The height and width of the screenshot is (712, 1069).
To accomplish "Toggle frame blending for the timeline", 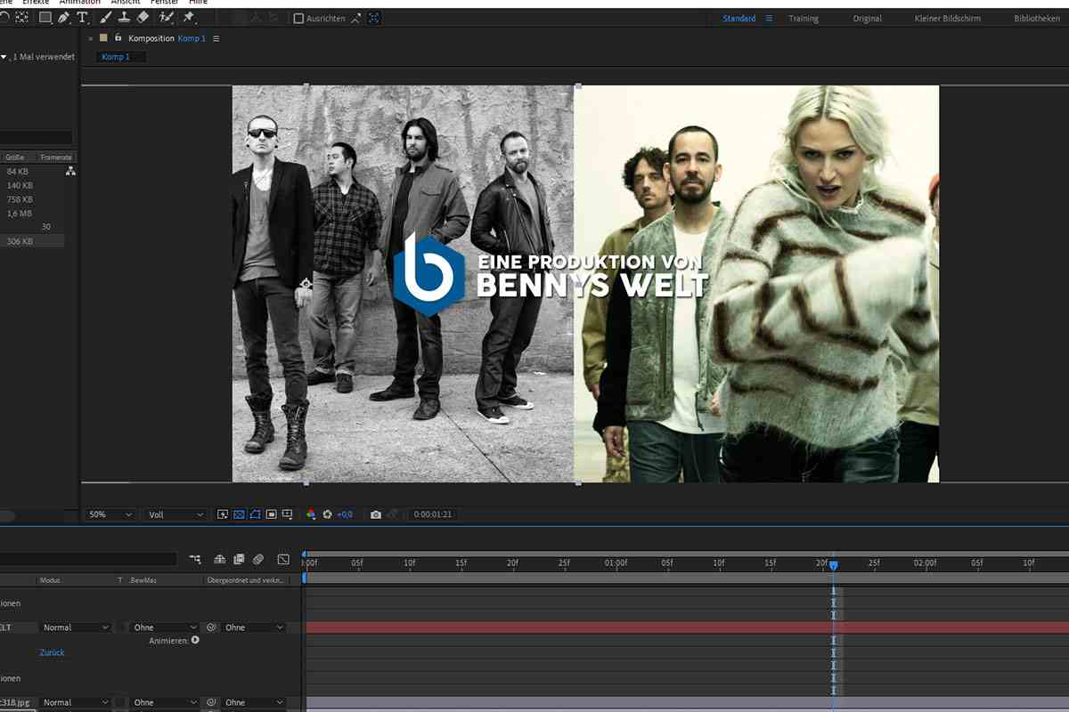I will point(239,560).
